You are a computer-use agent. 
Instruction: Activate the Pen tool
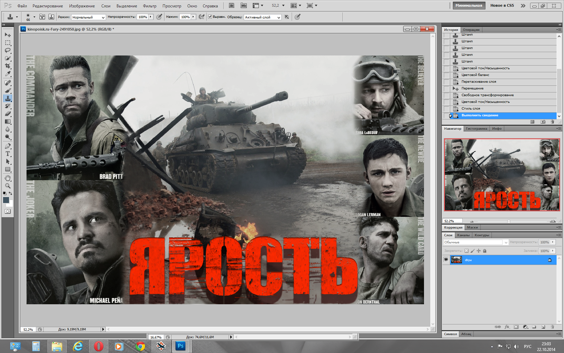8,146
